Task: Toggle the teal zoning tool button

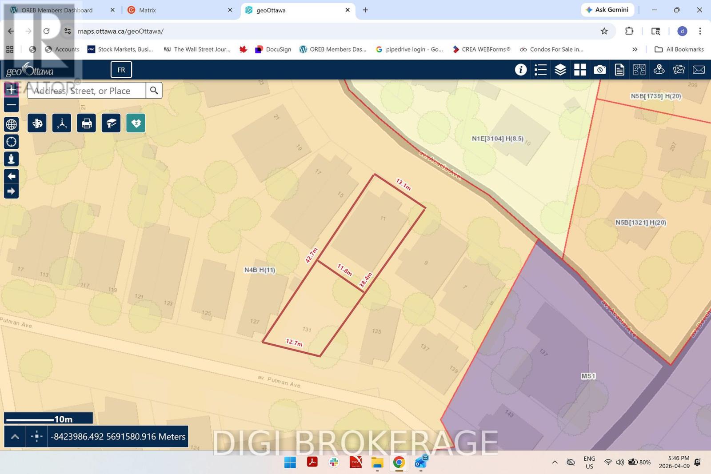Action: click(136, 123)
